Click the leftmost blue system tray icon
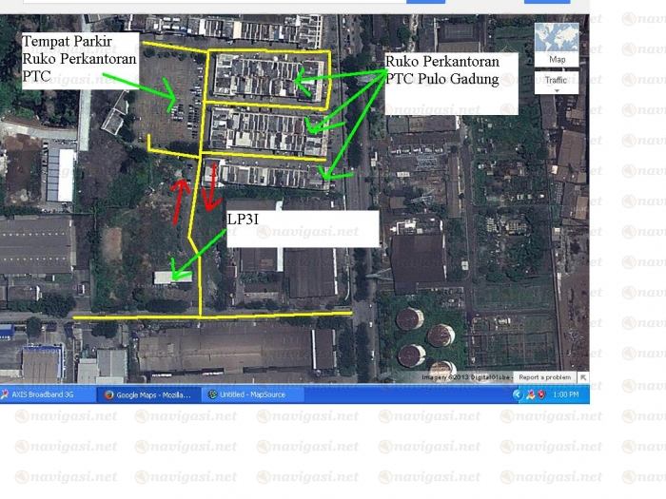Screen dimensions: 666x499 pos(519,394)
